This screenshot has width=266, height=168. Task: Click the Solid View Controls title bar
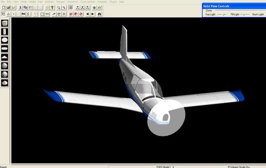[x=234, y=6]
